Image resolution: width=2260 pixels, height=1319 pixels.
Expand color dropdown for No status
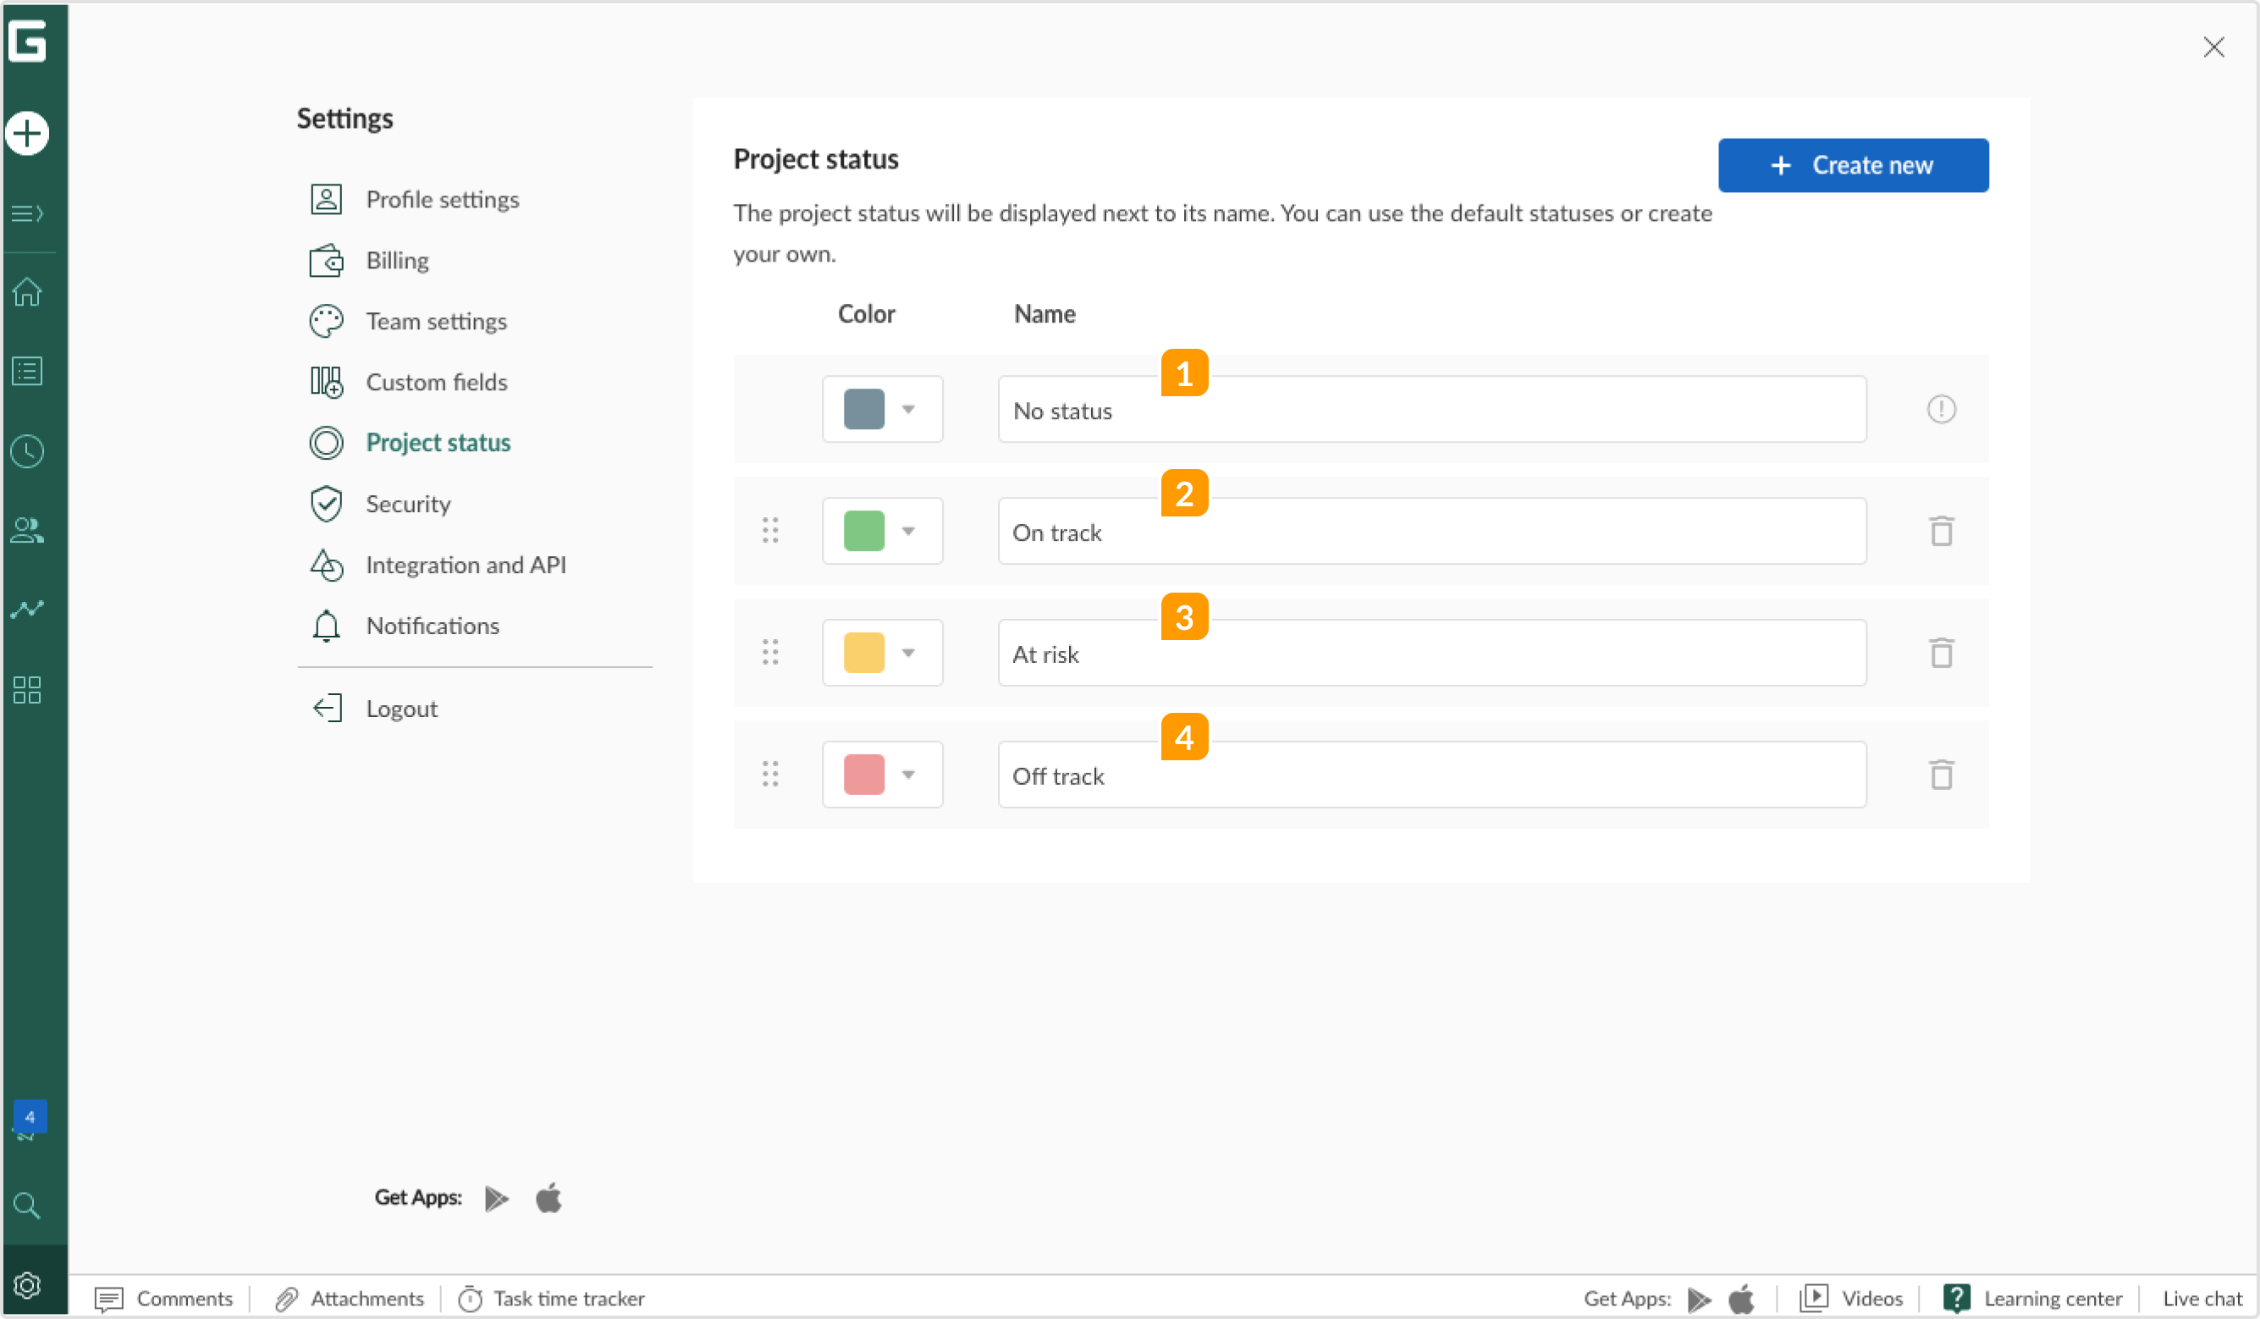(x=907, y=409)
